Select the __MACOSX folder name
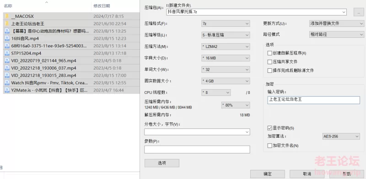 (x=22, y=16)
